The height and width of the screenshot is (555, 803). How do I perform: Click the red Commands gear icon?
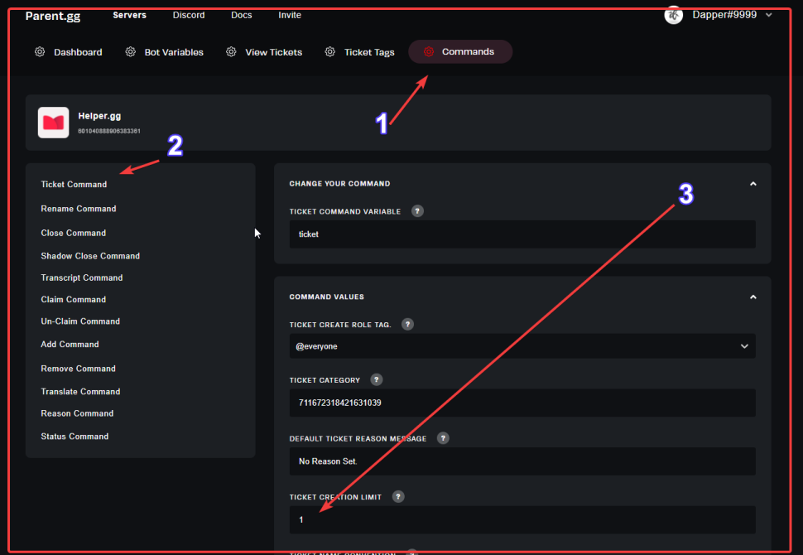[429, 51]
